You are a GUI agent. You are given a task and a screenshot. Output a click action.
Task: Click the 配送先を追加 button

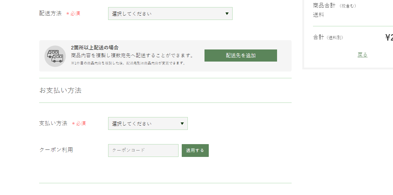coord(241,56)
